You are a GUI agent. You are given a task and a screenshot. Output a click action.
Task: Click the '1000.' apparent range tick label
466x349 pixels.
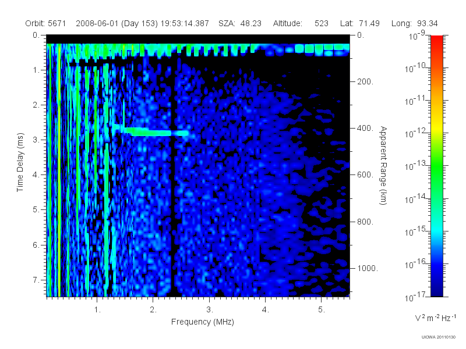(368, 268)
